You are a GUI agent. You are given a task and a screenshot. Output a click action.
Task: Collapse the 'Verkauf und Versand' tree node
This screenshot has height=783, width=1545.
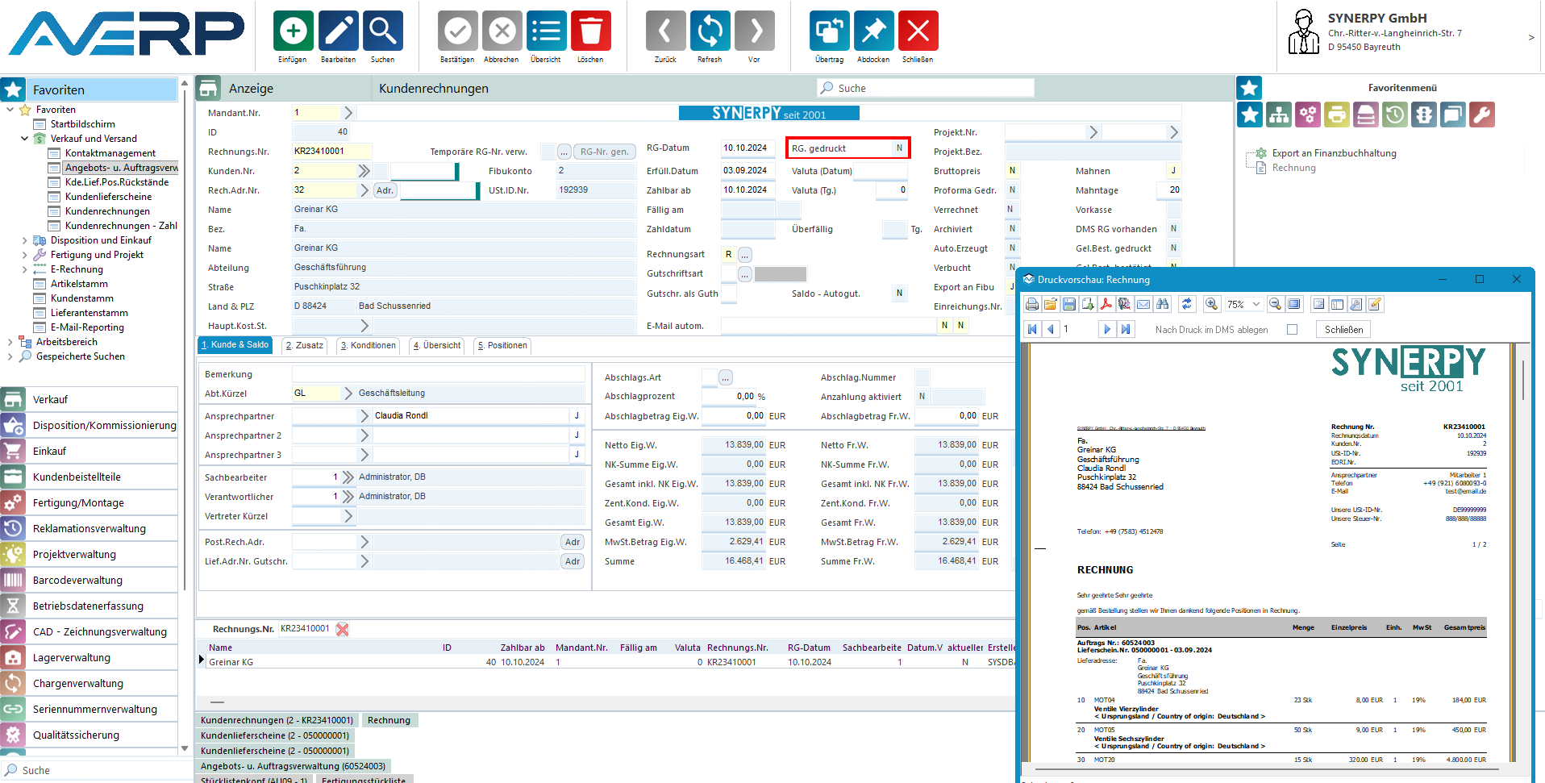(x=24, y=139)
